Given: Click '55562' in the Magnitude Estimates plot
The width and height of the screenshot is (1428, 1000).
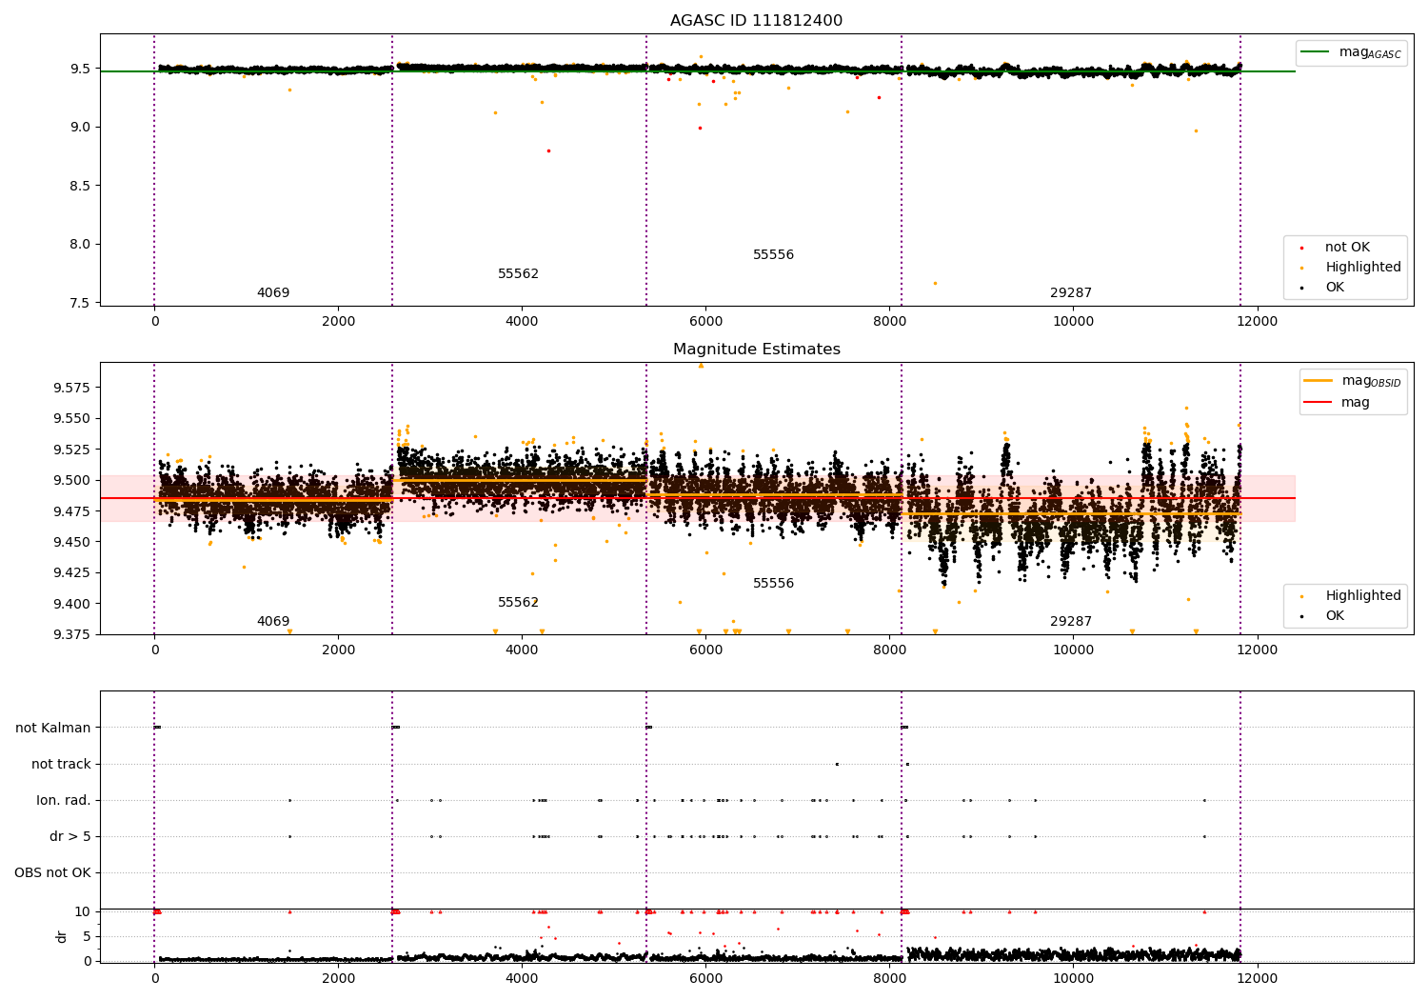Looking at the screenshot, I should pyautogui.click(x=518, y=603).
